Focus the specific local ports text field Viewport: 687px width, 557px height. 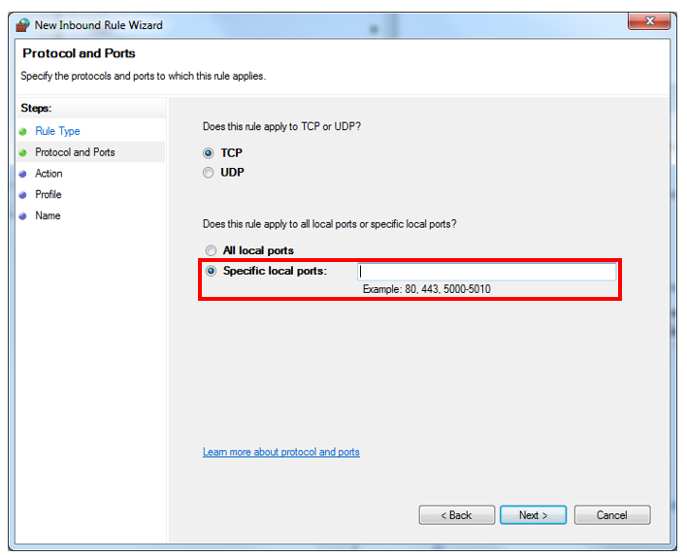click(x=486, y=272)
